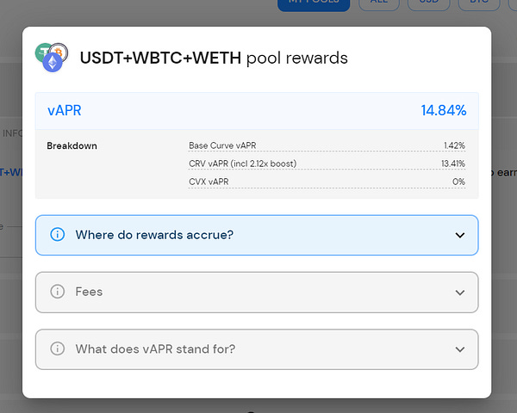
Task: Click info icon beside Fees
Action: click(58, 292)
